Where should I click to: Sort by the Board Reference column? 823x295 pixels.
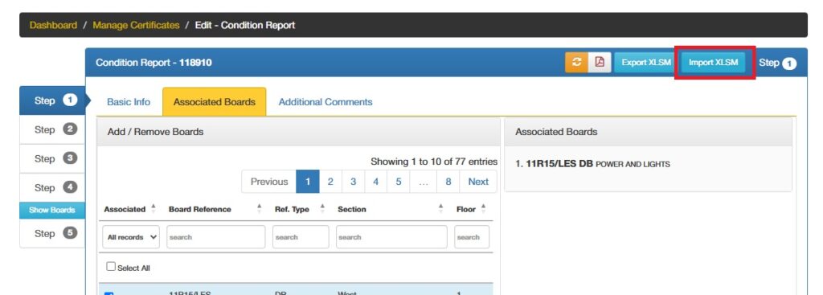(215, 209)
